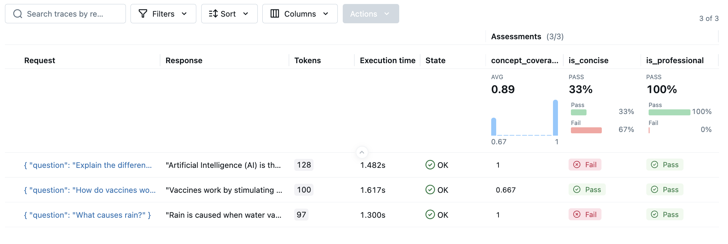Click is_concise Pass badge in vaccines row
Image resolution: width=728 pixels, height=244 pixels.
point(587,190)
